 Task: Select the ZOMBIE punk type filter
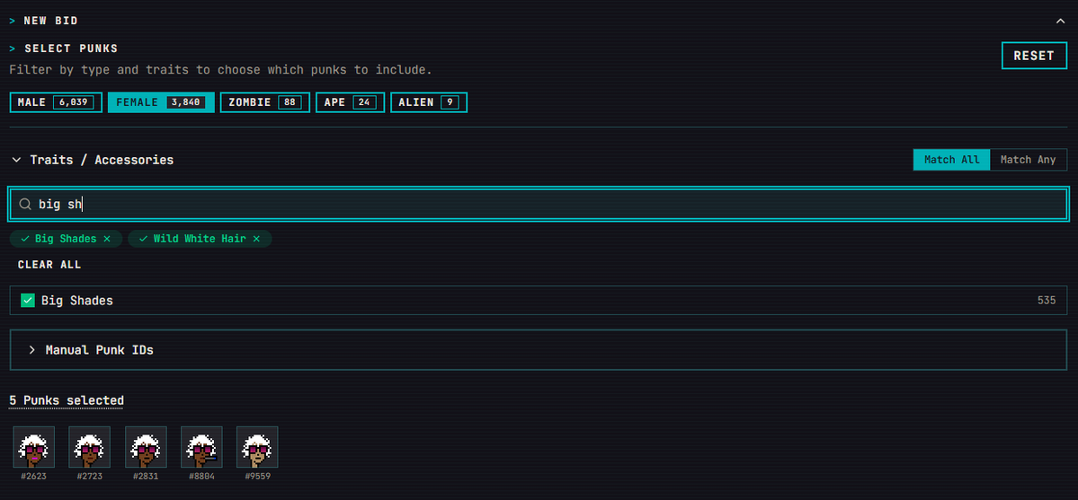pos(264,102)
